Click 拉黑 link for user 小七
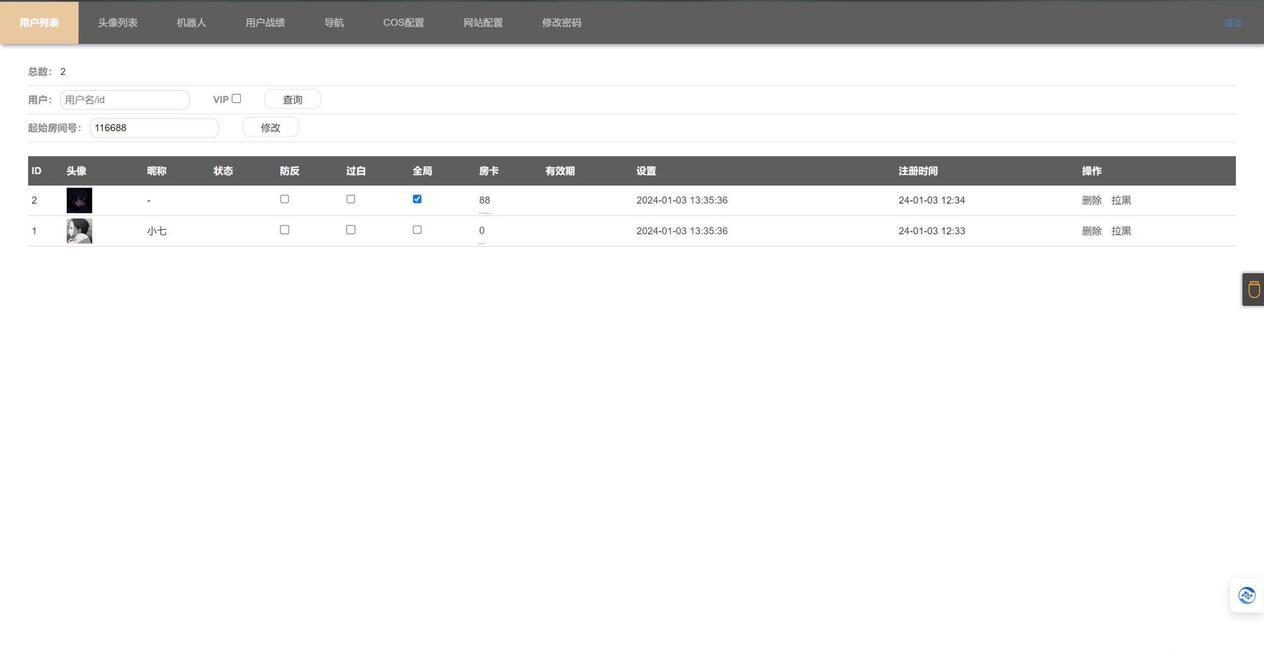The width and height of the screenshot is (1264, 669). (x=1121, y=230)
